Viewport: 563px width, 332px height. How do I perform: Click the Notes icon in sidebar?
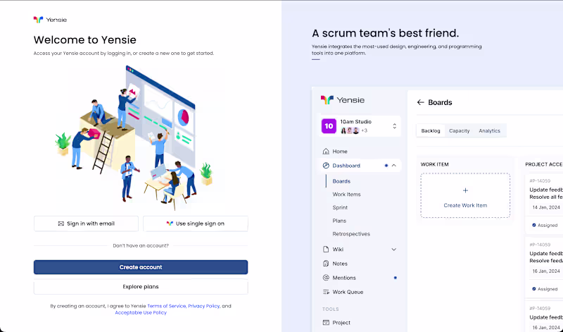tap(326, 264)
